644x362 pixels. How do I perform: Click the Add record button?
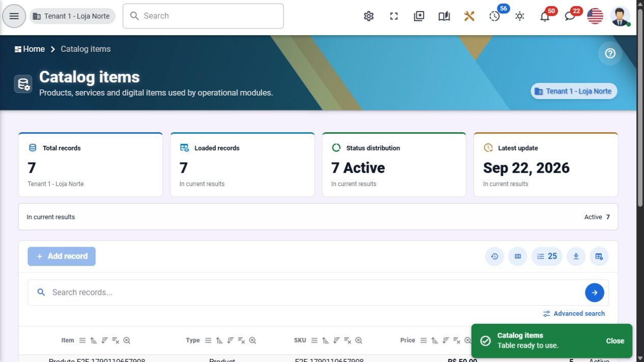[x=62, y=256]
